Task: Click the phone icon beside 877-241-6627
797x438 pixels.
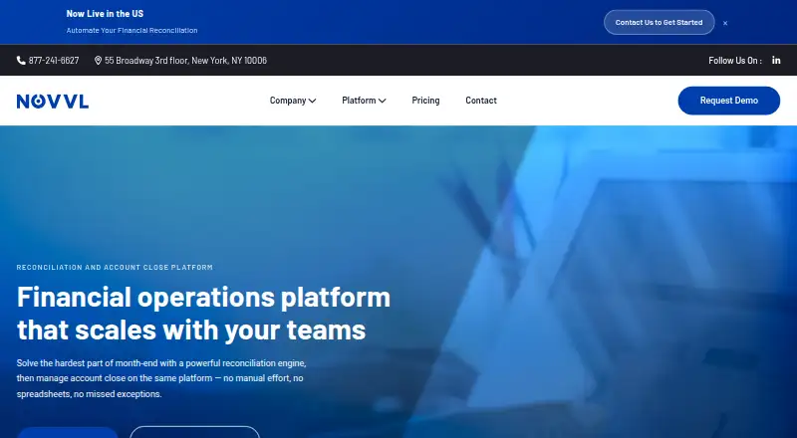Action: (x=21, y=61)
